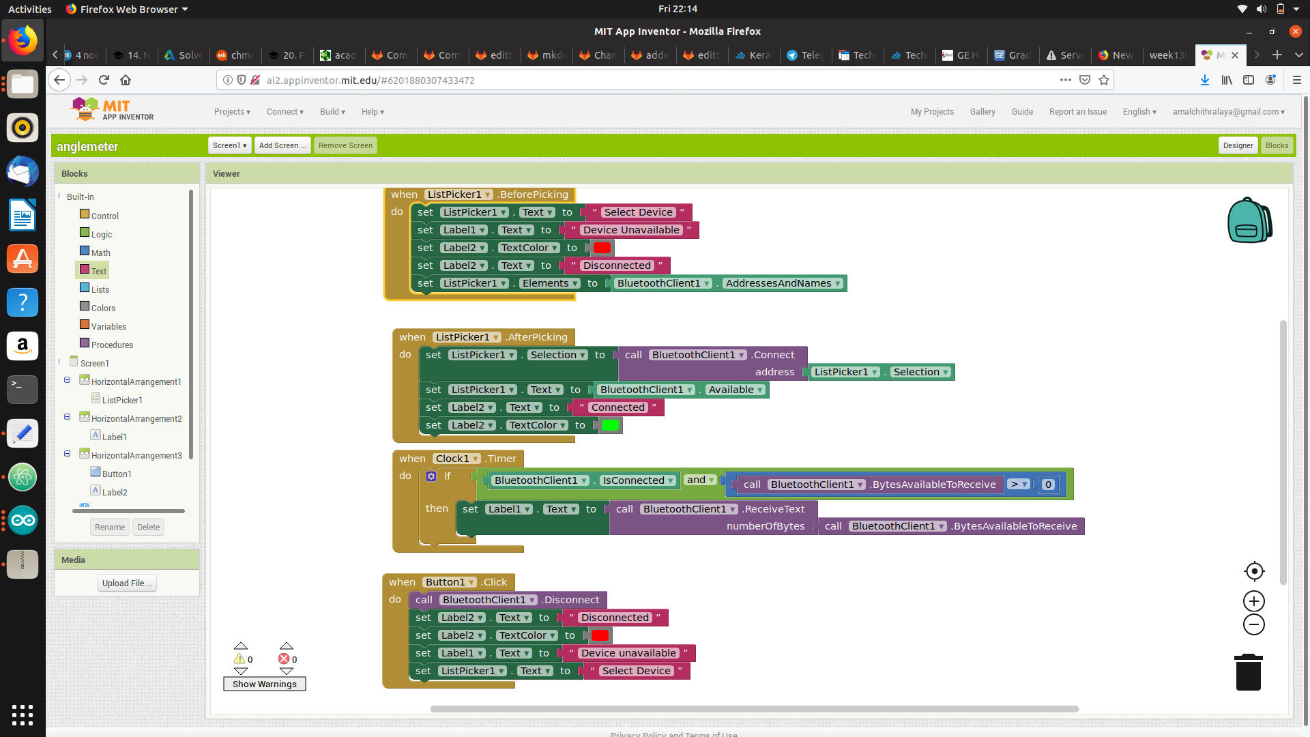
Task: Open the Arduino IDE from the dock
Action: 23,521
